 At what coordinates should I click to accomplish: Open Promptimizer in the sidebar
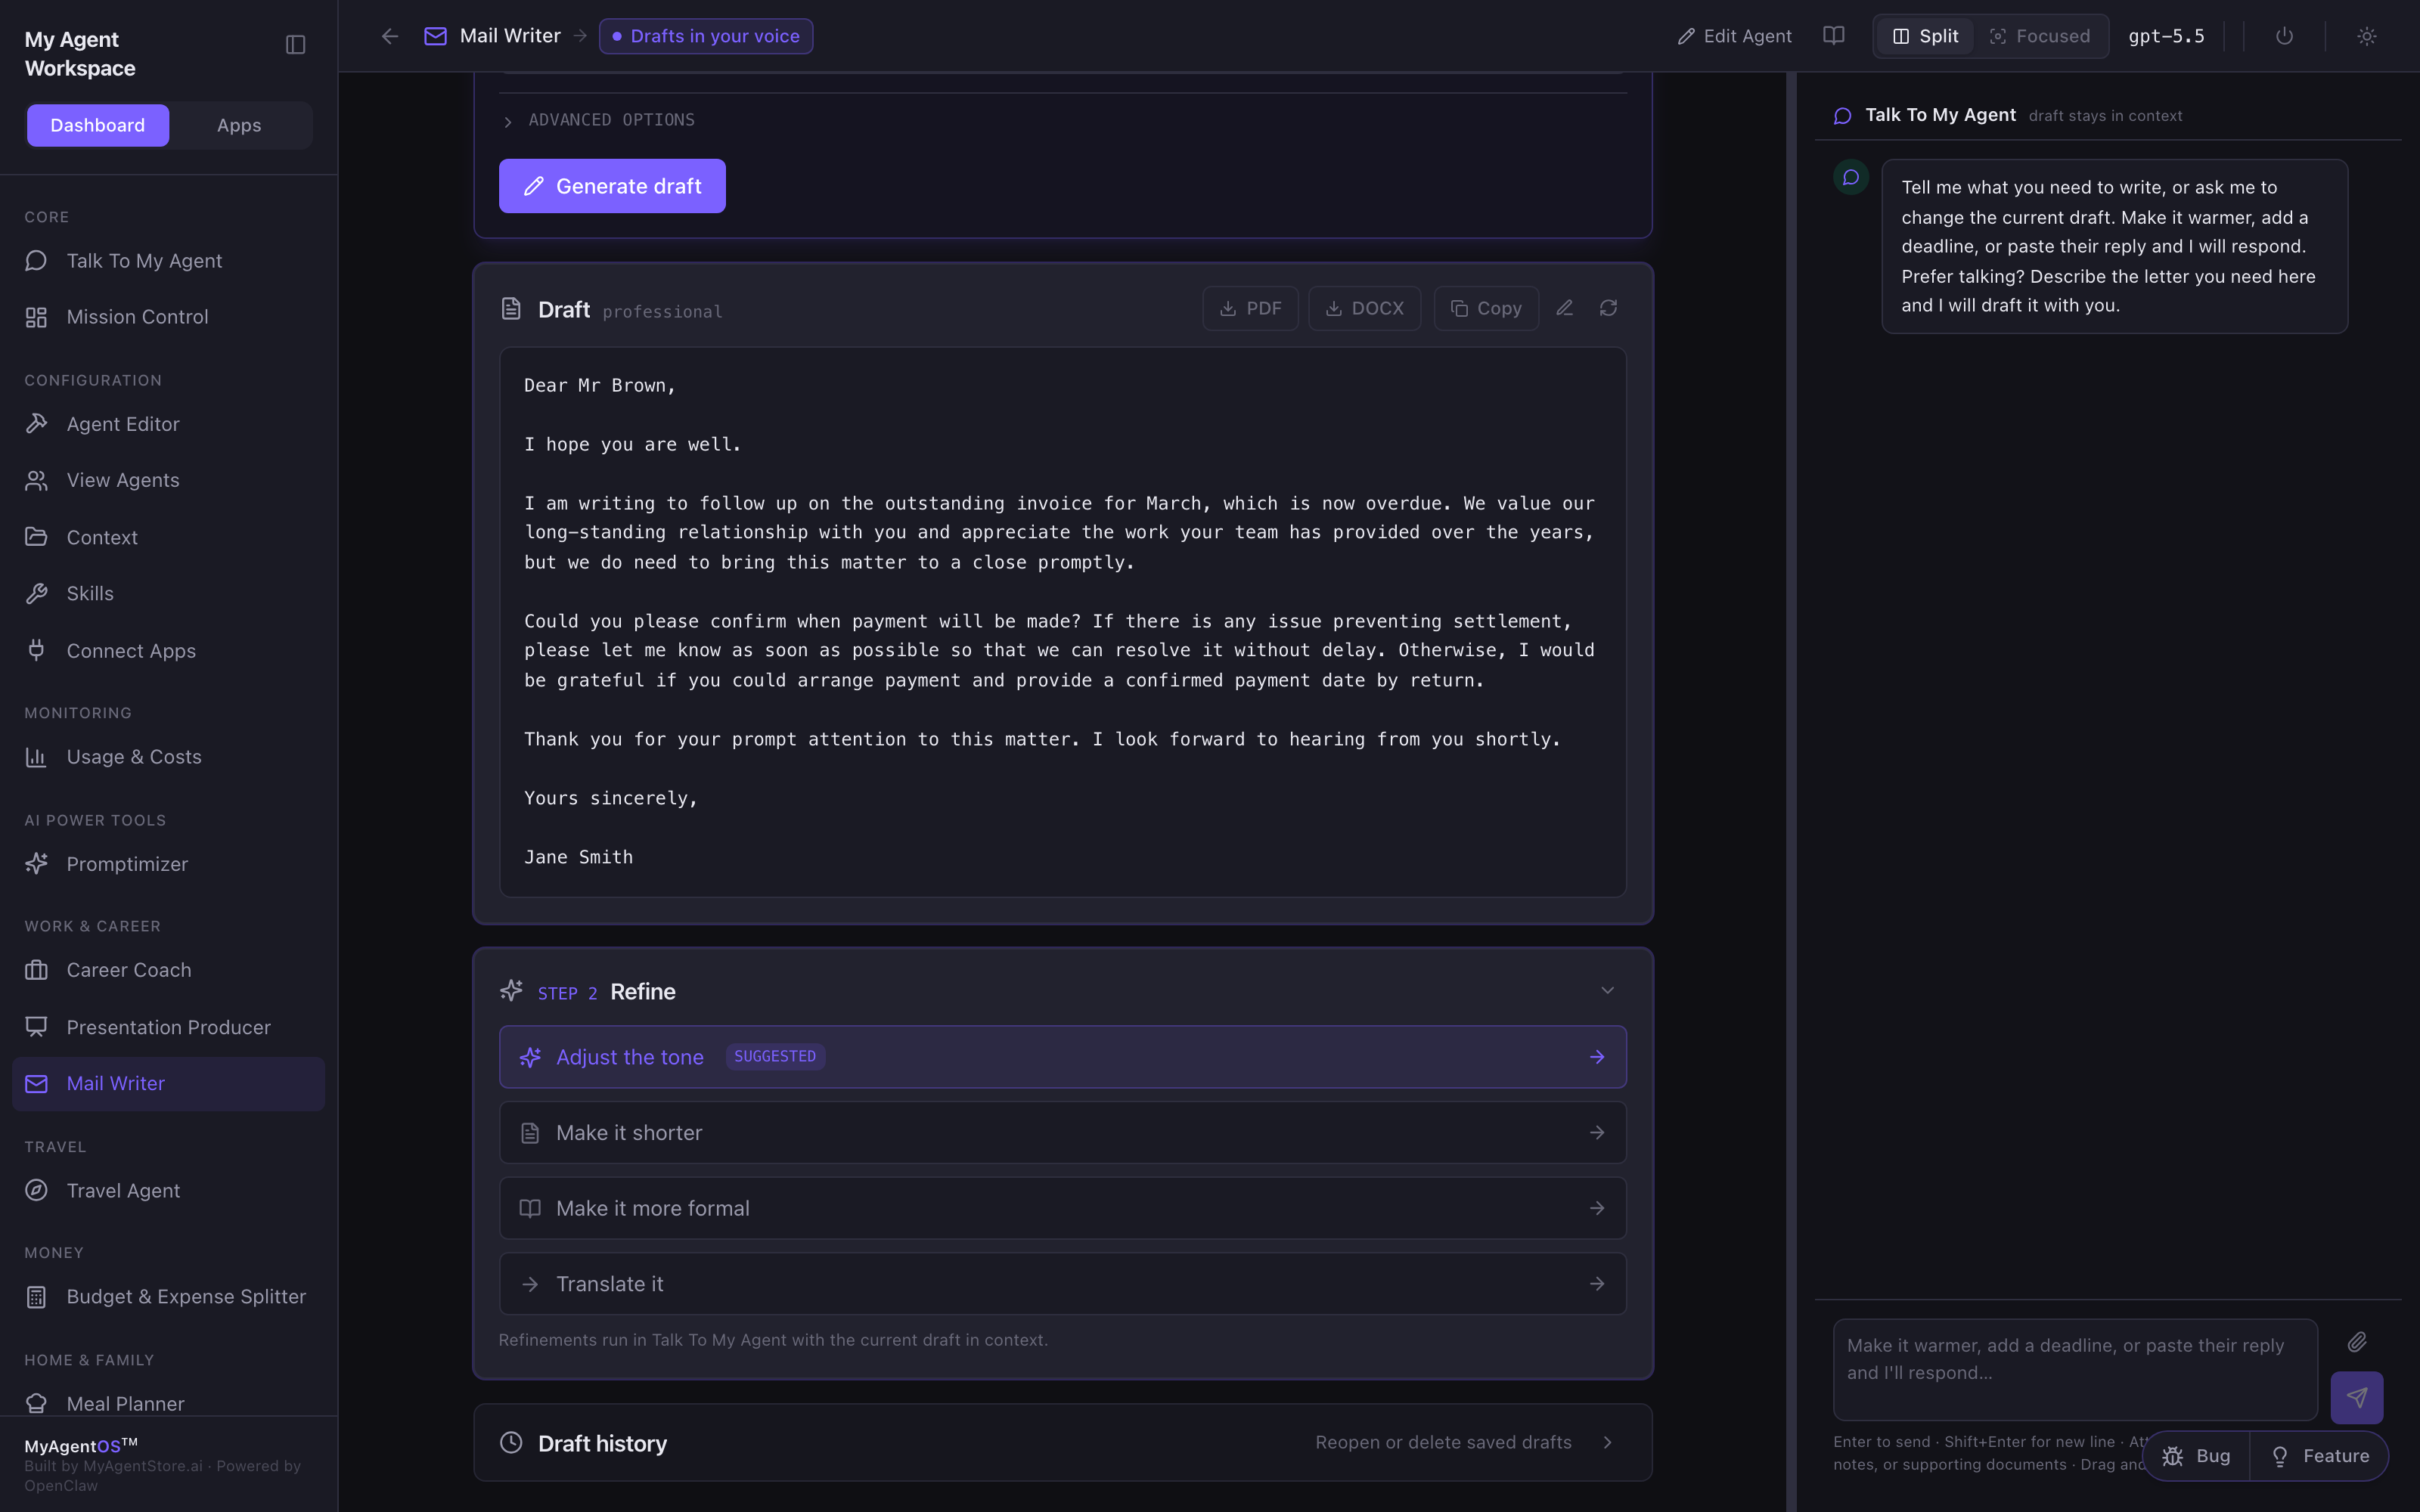[126, 864]
